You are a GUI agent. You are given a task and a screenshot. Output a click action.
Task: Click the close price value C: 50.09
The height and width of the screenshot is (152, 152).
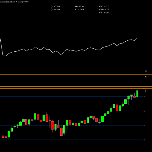pos(55,10)
